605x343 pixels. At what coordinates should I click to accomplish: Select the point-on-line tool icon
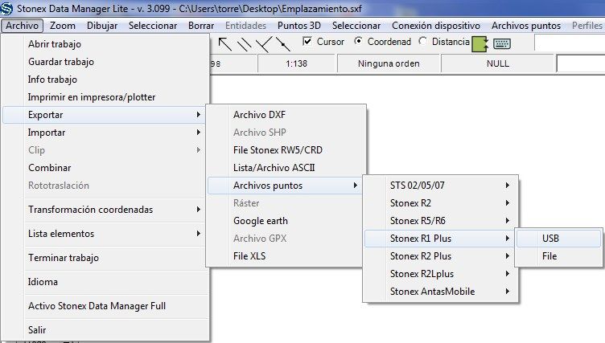tap(283, 44)
